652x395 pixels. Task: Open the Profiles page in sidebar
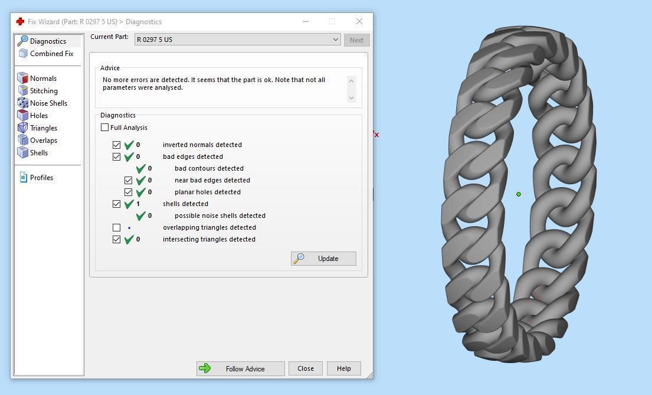(41, 178)
